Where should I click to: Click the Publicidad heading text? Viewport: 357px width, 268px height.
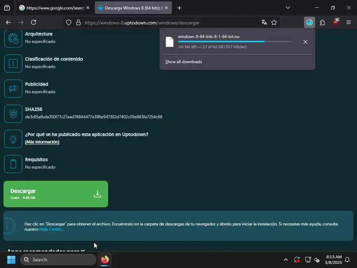[x=37, y=84]
